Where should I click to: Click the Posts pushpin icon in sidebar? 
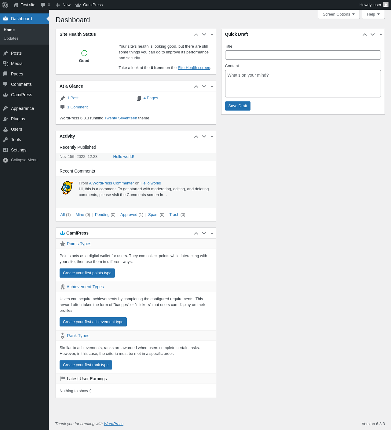5,53
